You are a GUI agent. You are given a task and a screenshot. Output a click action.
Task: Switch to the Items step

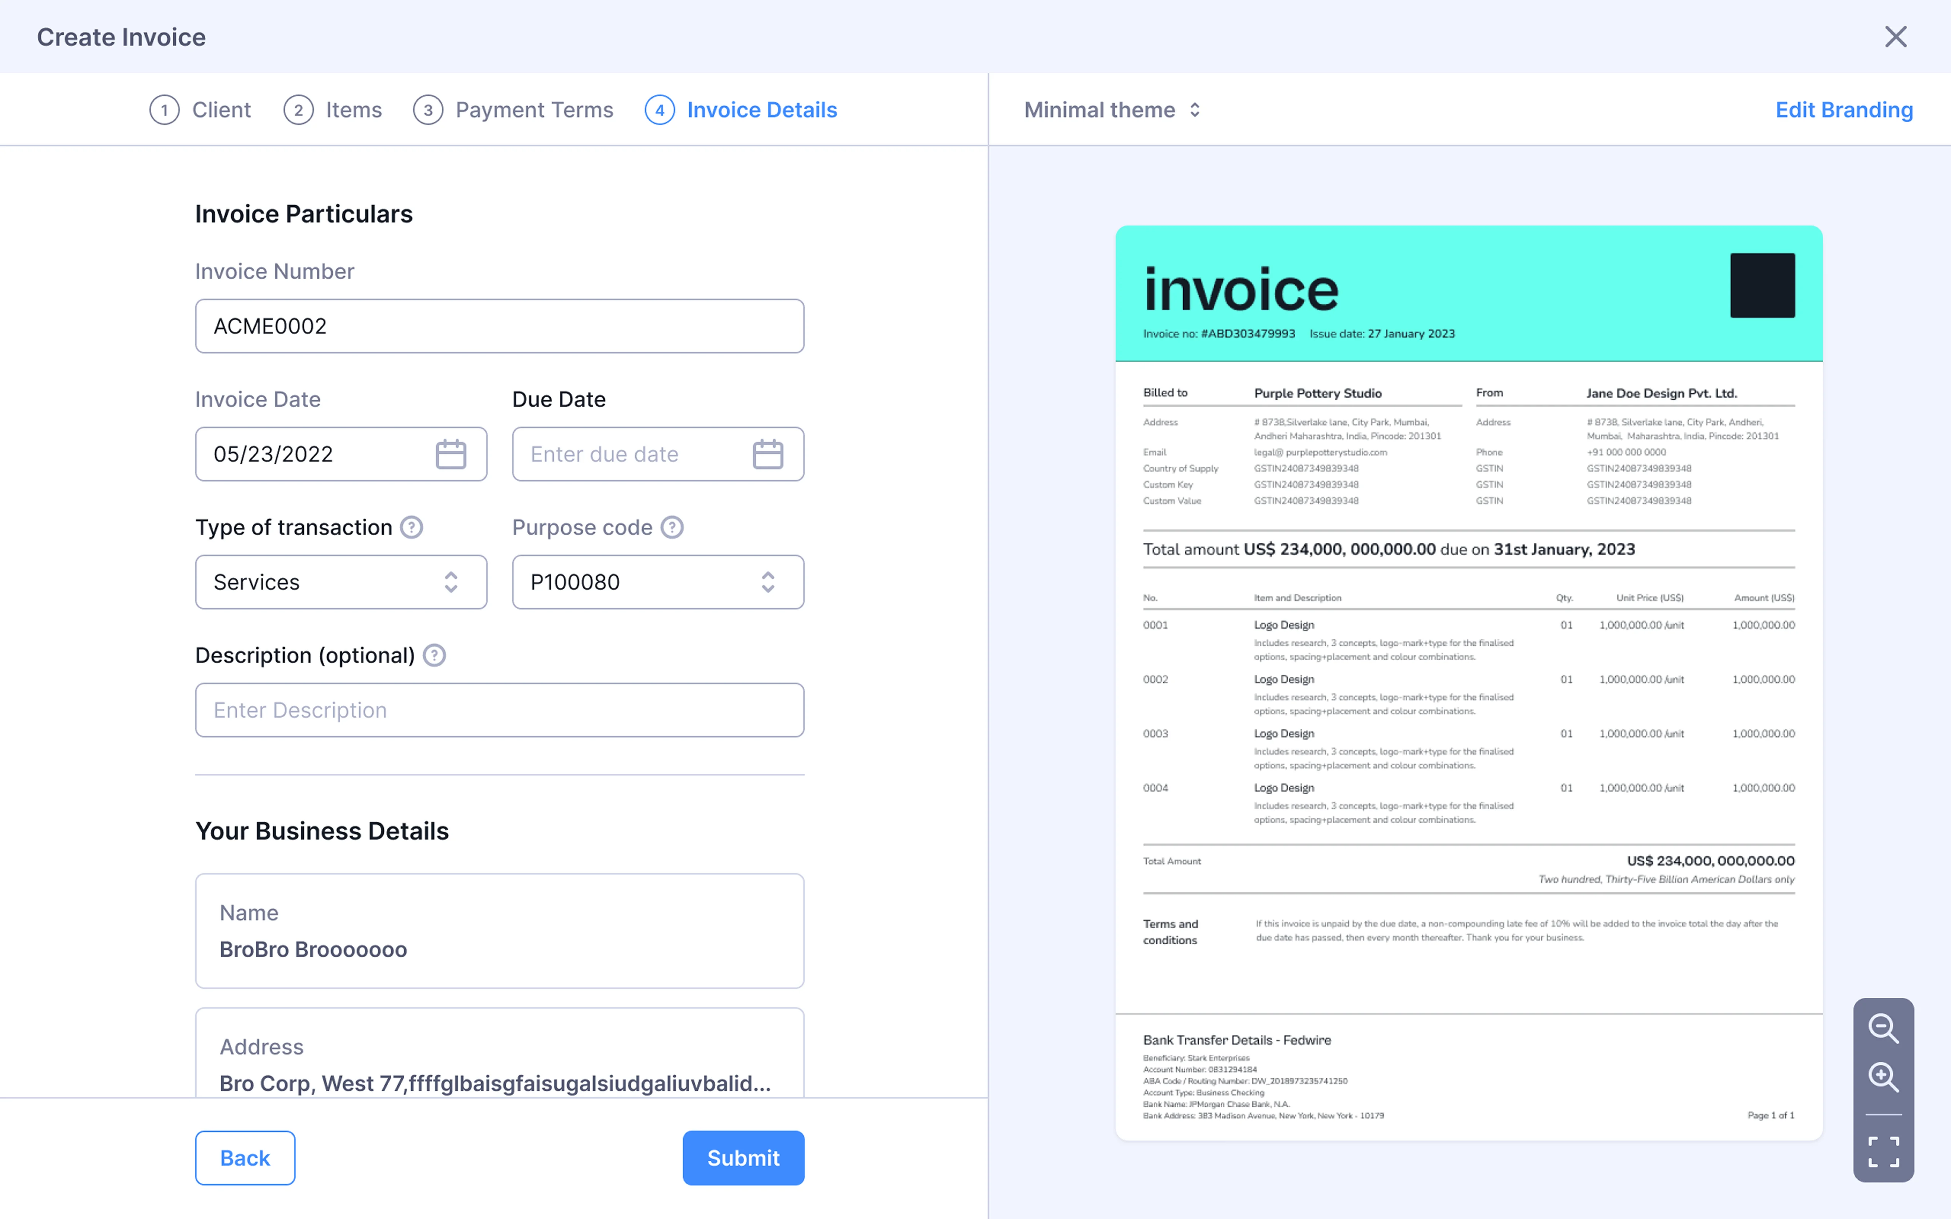[333, 110]
